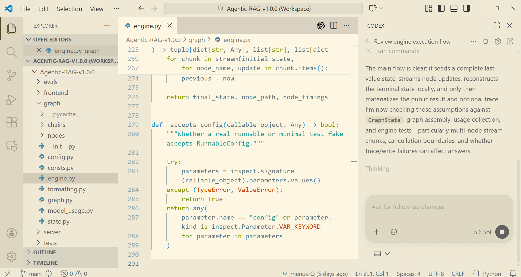Customize layout icon in title bar
This screenshot has width=521, height=277.
pos(428,8)
